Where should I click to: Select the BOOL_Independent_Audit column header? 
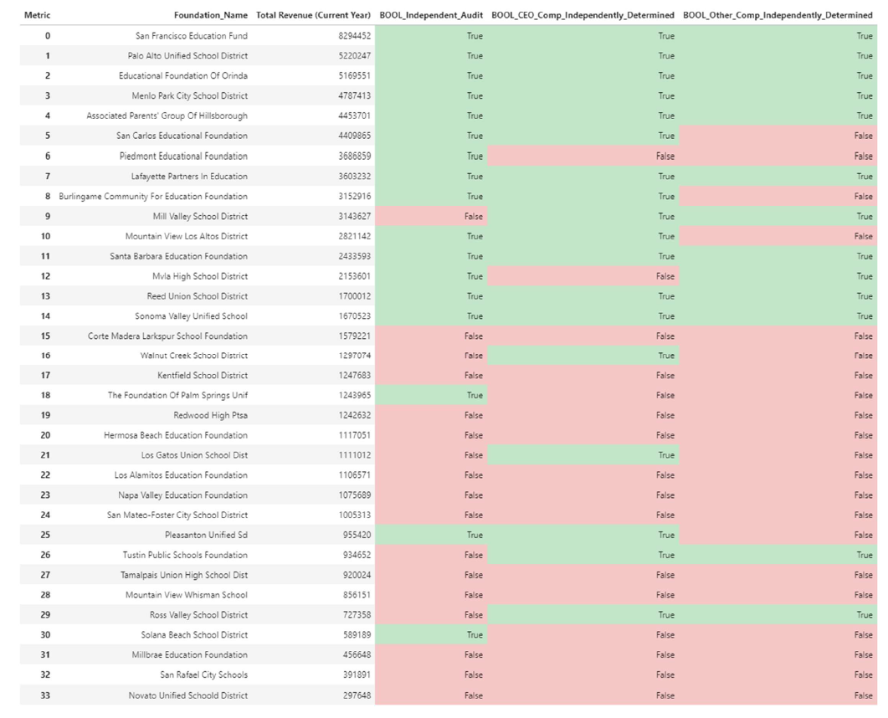(431, 15)
